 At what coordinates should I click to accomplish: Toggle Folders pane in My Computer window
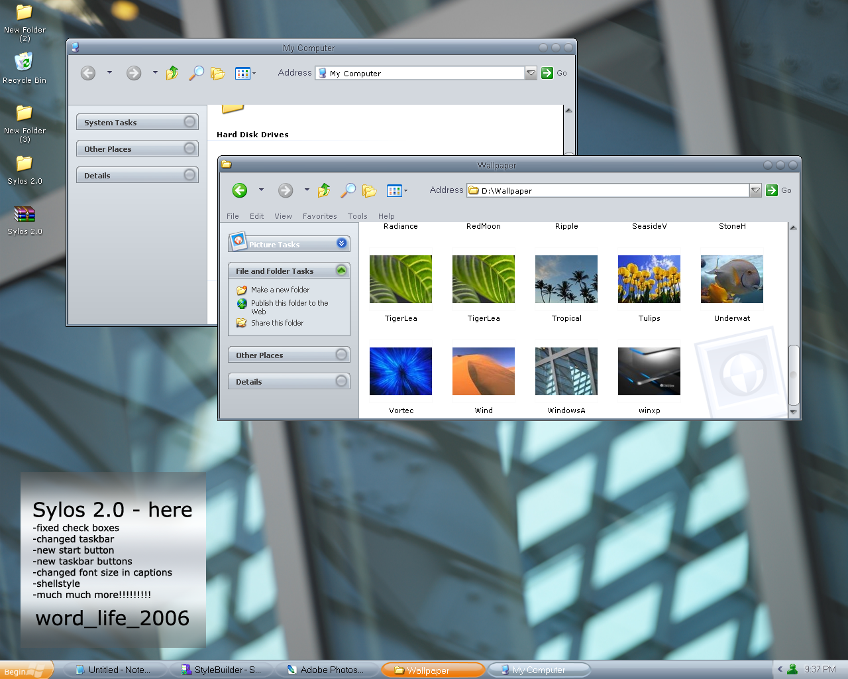pyautogui.click(x=218, y=74)
